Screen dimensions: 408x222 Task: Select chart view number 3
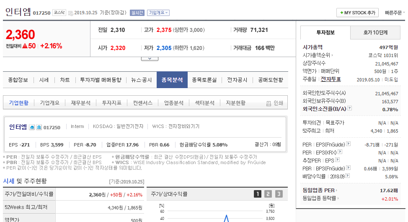click(x=279, y=194)
